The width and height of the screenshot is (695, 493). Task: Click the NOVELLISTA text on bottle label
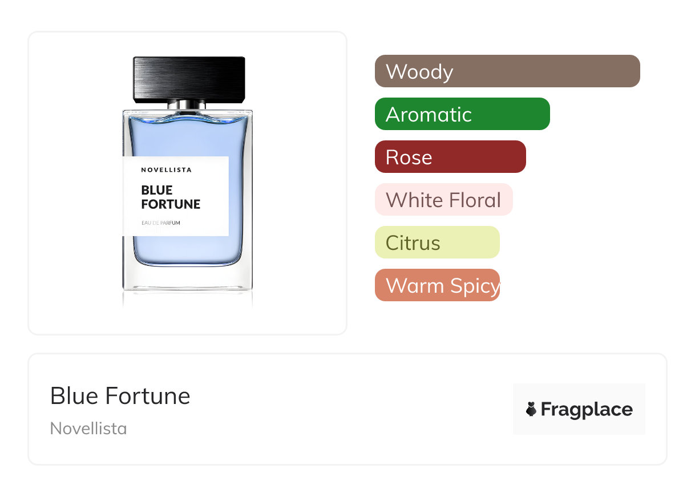(166, 169)
